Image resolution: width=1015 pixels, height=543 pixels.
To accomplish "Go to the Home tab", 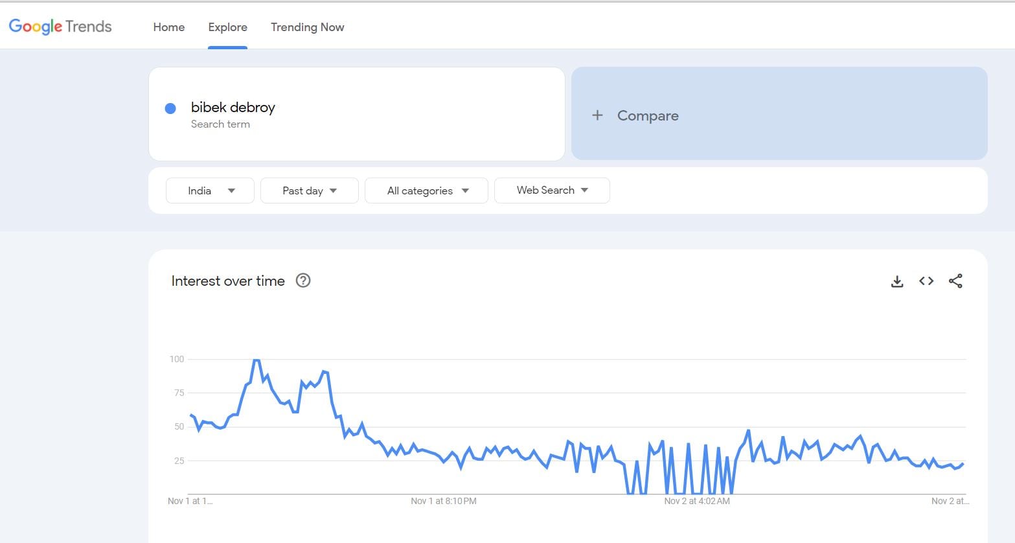I will tap(169, 27).
